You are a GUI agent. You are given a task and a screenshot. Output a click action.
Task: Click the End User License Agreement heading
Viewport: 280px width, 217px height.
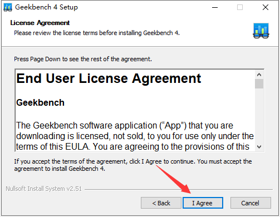pyautogui.click(x=109, y=78)
